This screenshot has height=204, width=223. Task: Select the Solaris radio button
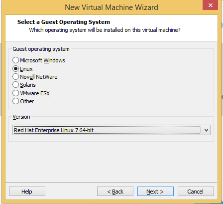point(15,85)
